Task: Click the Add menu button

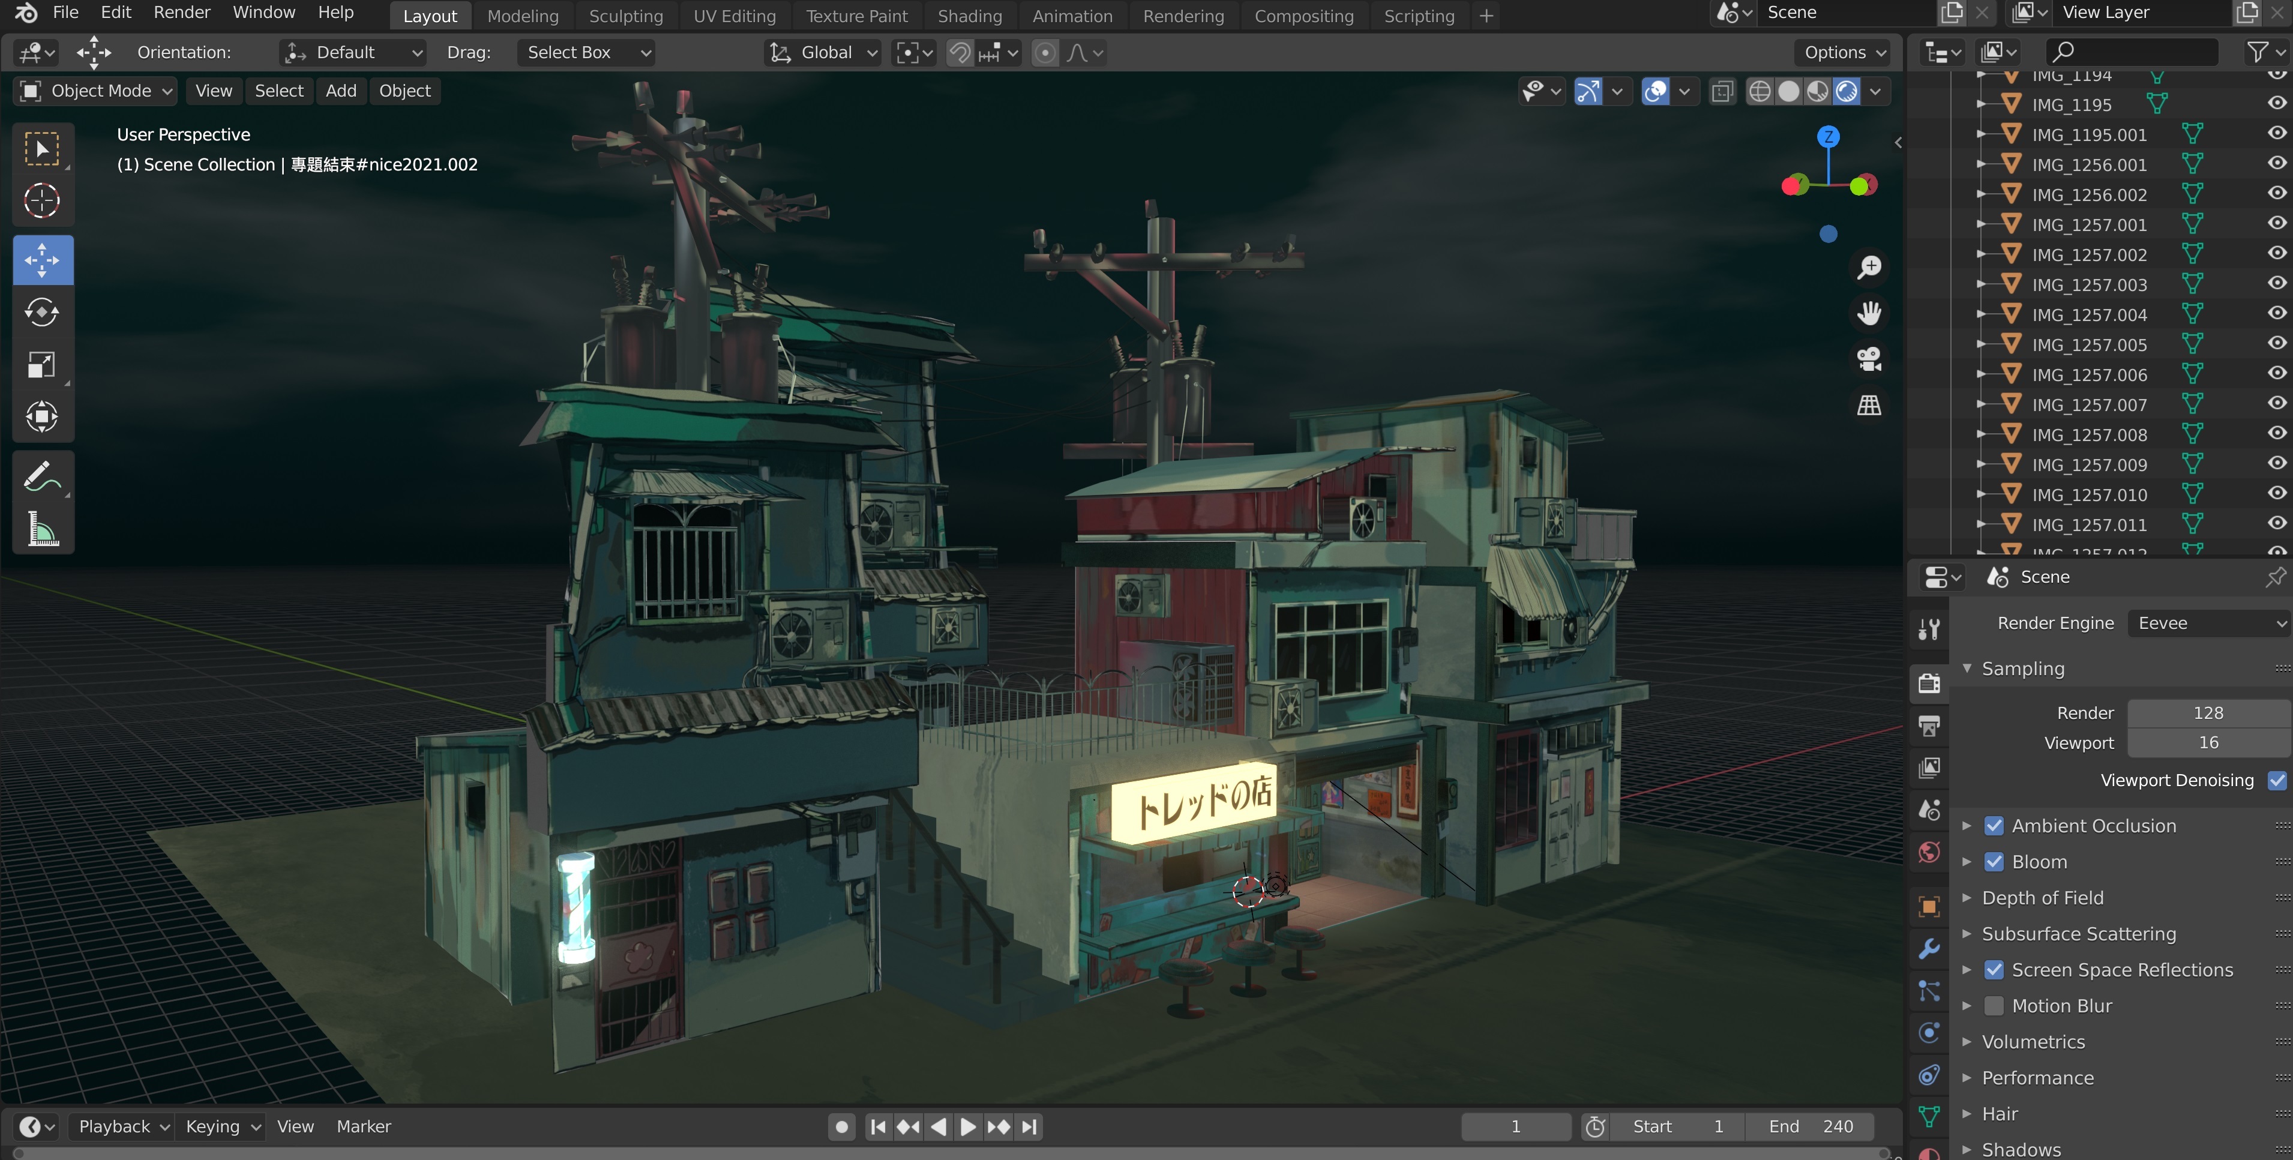Action: click(x=340, y=91)
